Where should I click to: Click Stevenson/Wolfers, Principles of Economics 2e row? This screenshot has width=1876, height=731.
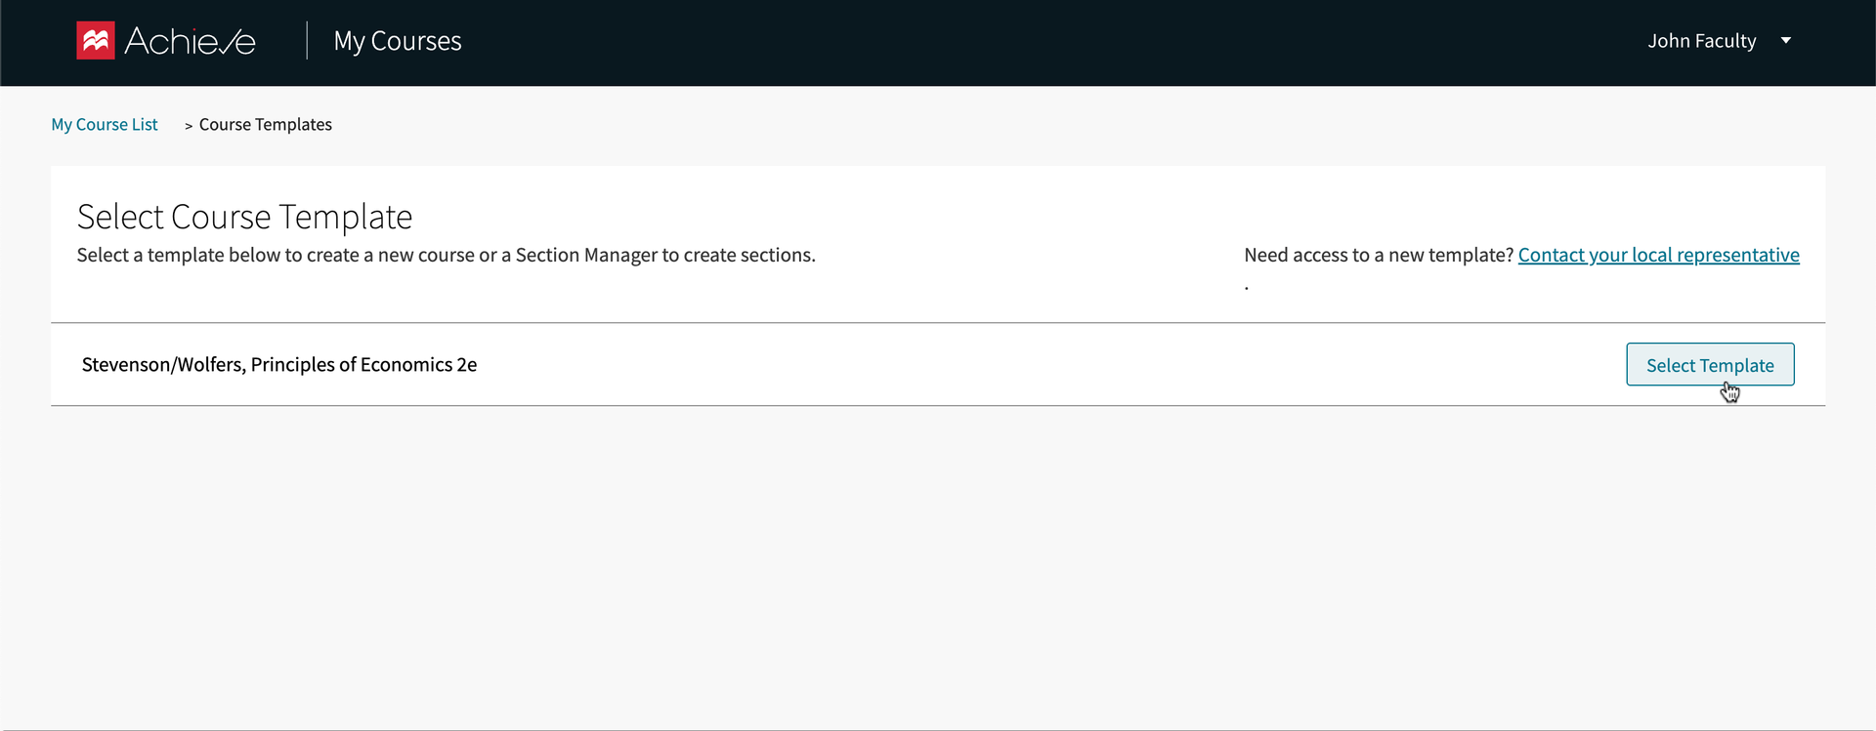pyautogui.click(x=938, y=364)
